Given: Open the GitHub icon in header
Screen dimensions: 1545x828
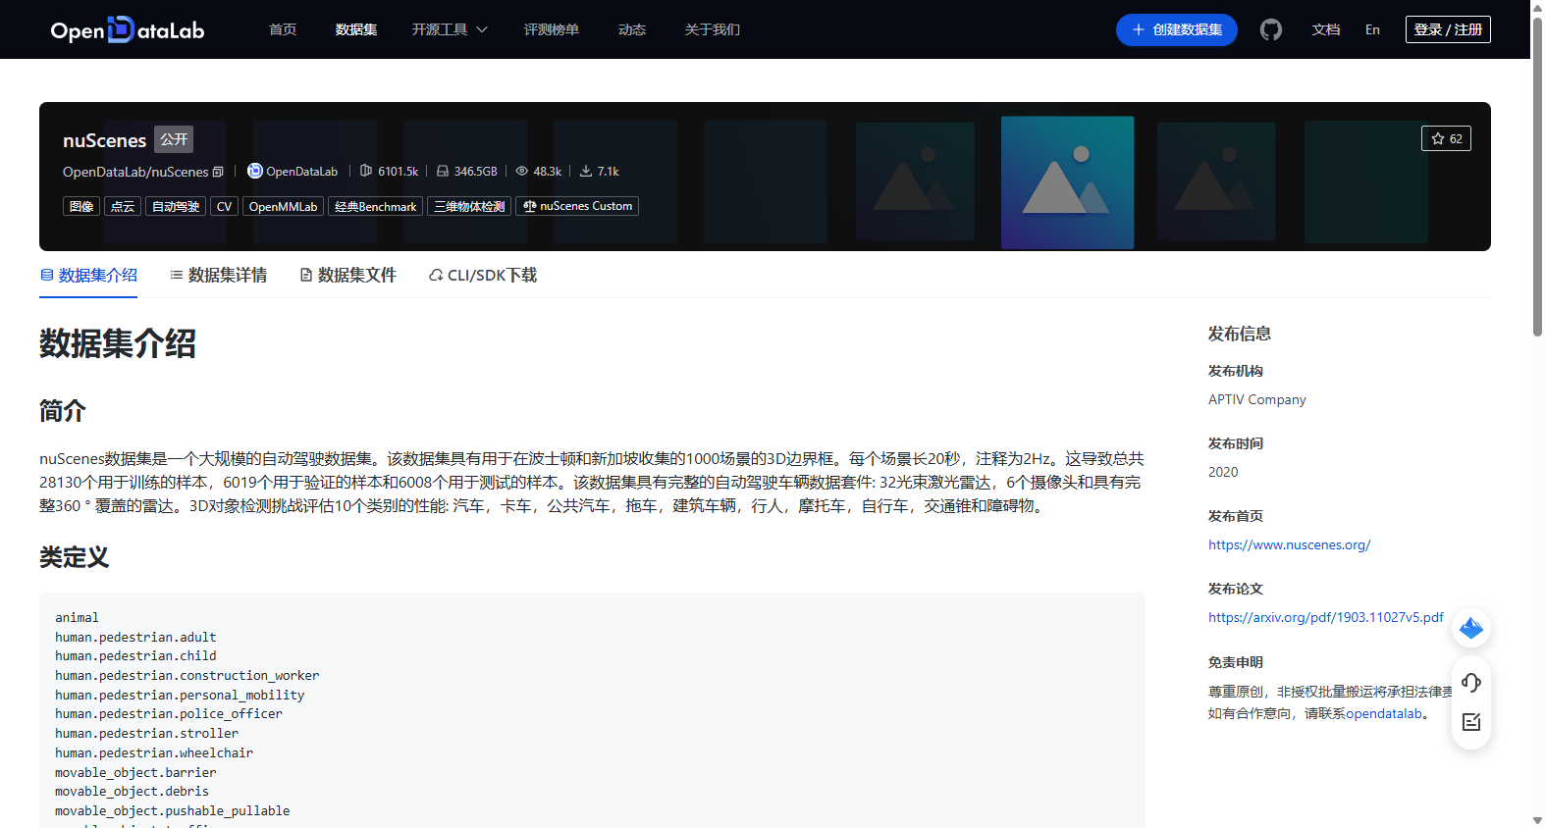Looking at the screenshot, I should click(x=1271, y=29).
